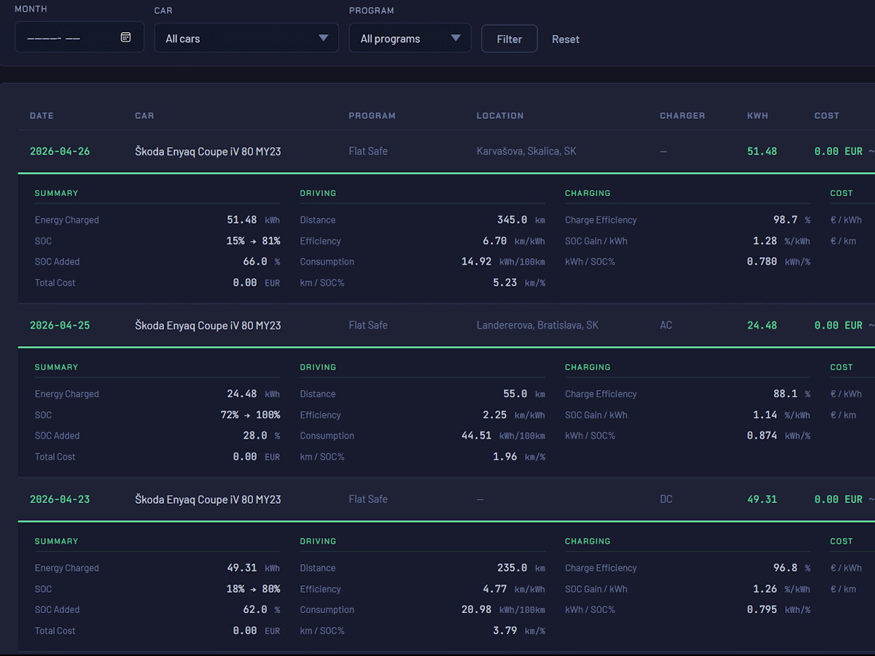Click the CHARGER column header
The image size is (875, 656).
tap(682, 116)
